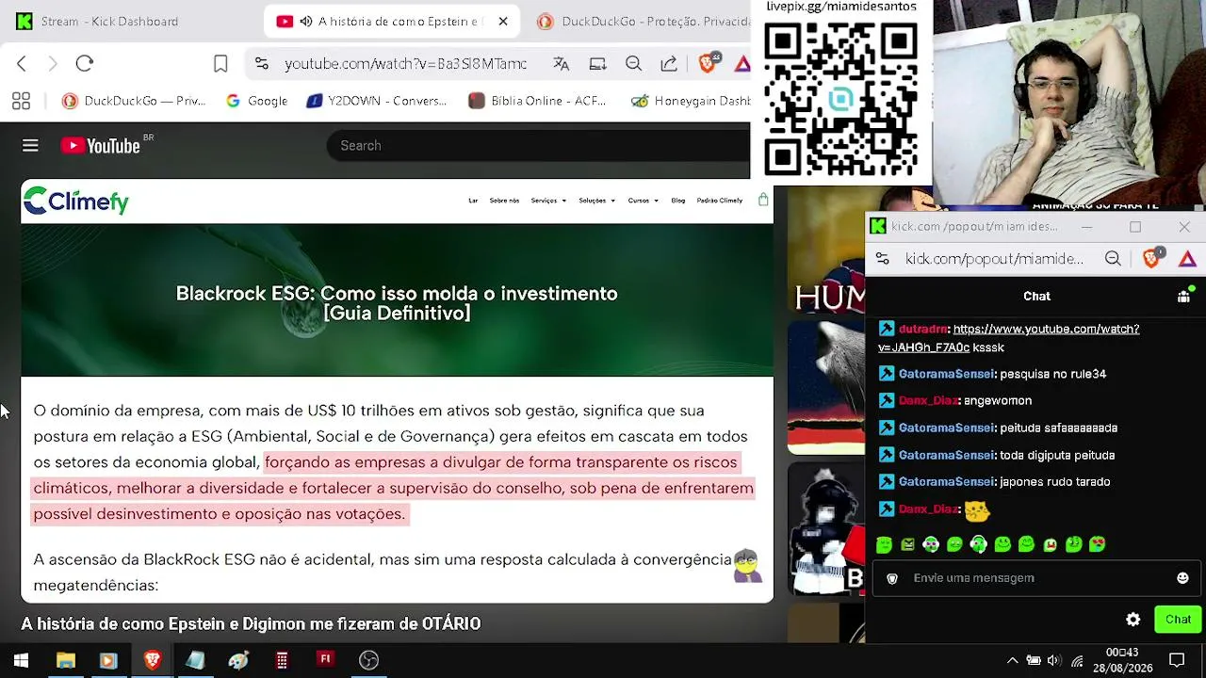This screenshot has height=678, width=1206.
Task: Open site settings in the Kick popout window
Action: point(882,259)
